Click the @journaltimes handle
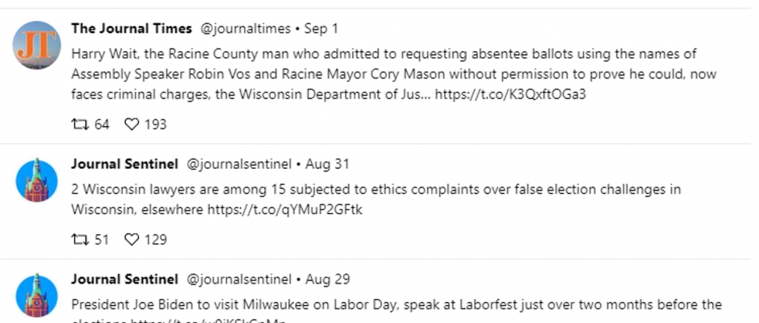 245,29
